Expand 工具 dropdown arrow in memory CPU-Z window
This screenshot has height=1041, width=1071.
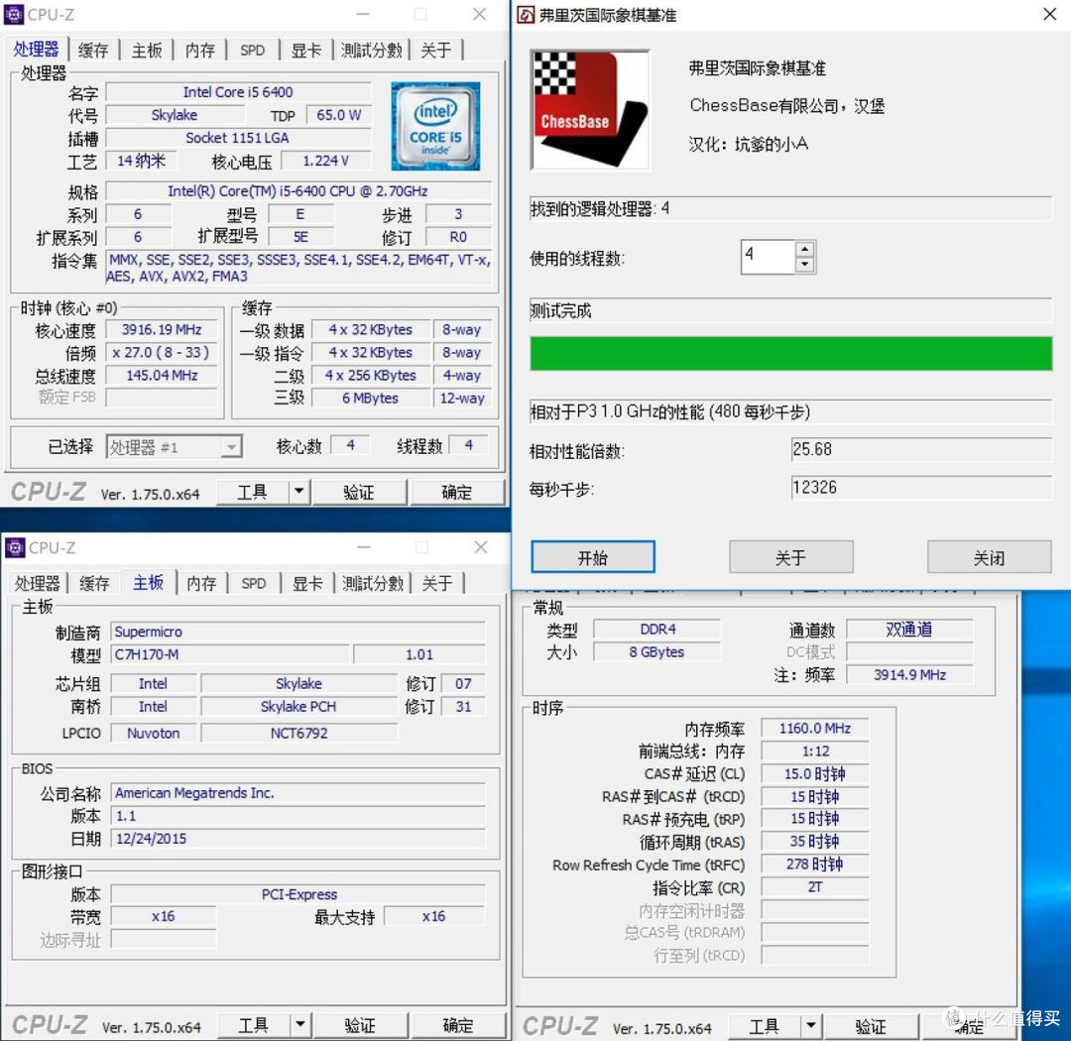(x=811, y=1025)
